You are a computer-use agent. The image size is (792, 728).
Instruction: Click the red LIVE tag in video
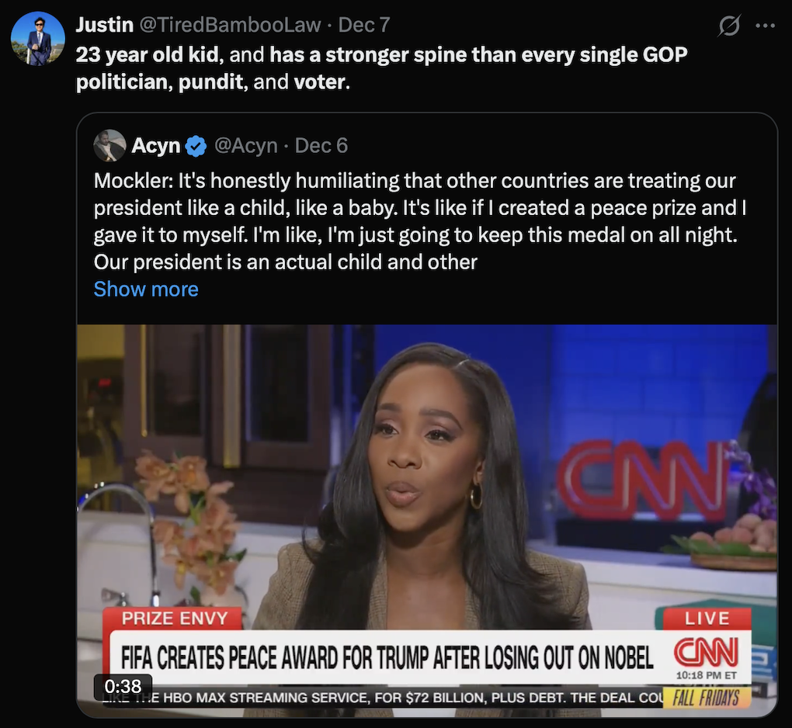(707, 619)
